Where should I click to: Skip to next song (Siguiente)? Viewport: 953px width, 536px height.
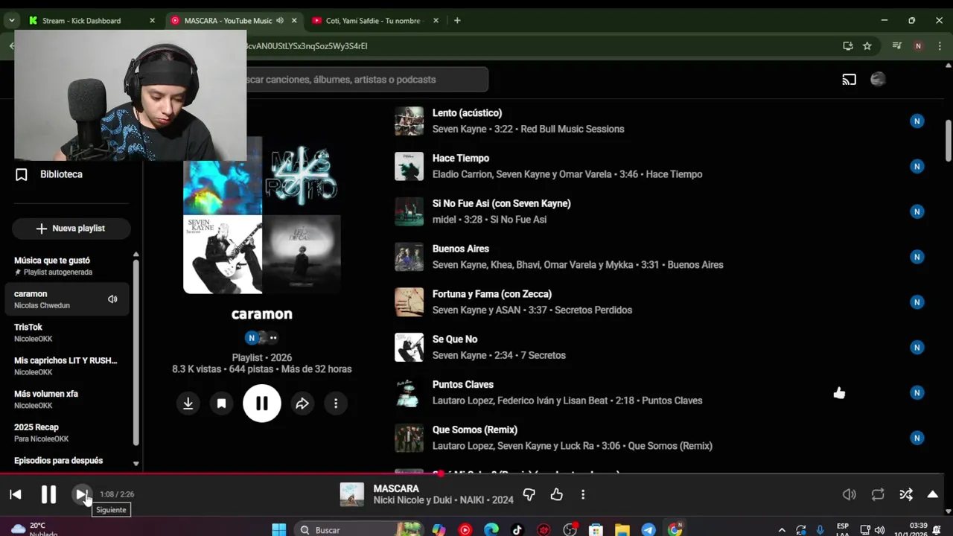[x=81, y=494]
